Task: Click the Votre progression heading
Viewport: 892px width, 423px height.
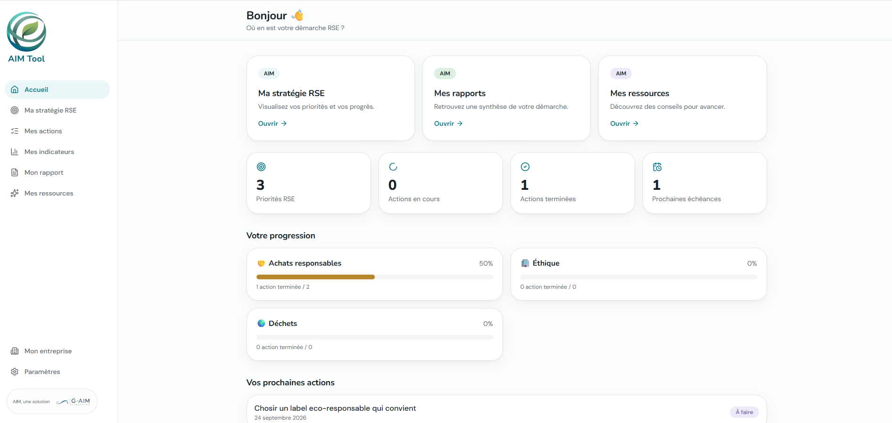Action: point(281,236)
